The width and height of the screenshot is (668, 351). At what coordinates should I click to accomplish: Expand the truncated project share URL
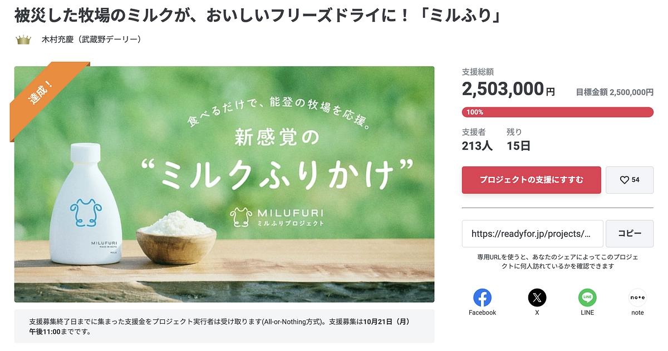[x=532, y=234]
